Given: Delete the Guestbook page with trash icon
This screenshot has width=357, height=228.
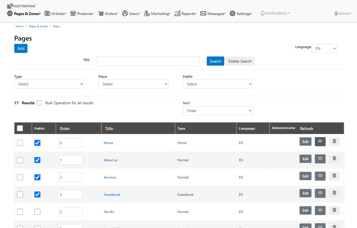Looking at the screenshot, I should (x=334, y=193).
